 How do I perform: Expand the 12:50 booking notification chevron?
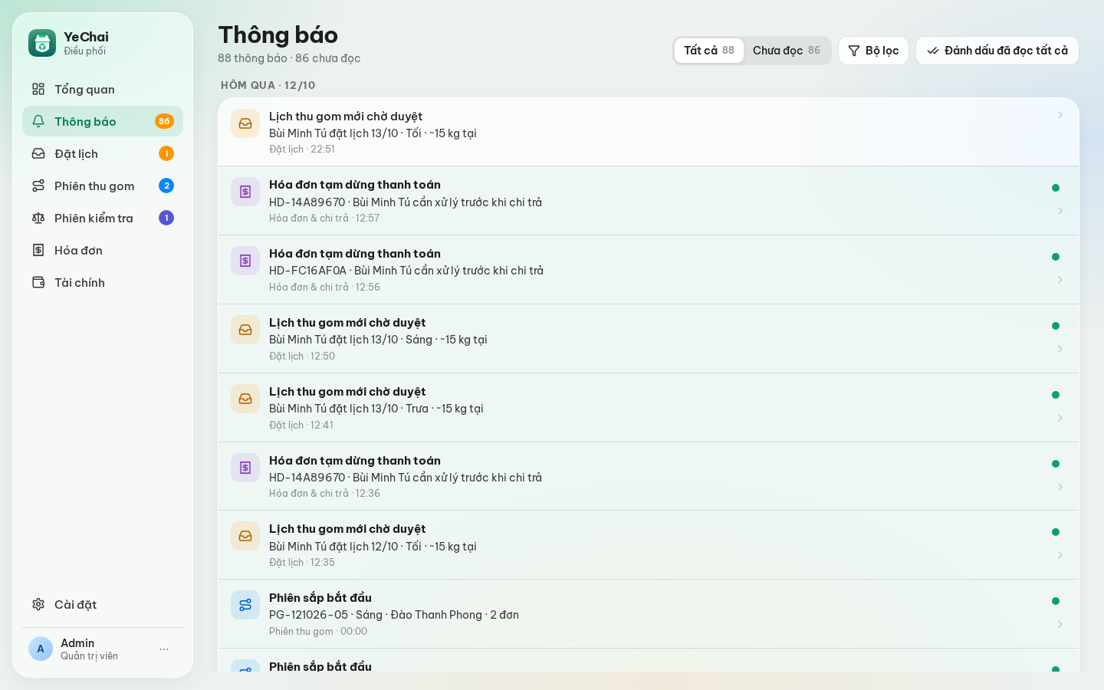coord(1060,349)
